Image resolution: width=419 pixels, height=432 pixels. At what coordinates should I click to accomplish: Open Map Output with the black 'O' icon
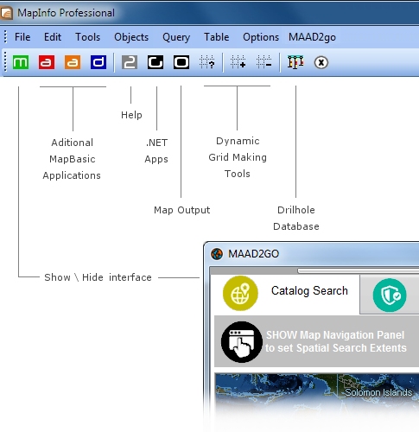tap(181, 62)
